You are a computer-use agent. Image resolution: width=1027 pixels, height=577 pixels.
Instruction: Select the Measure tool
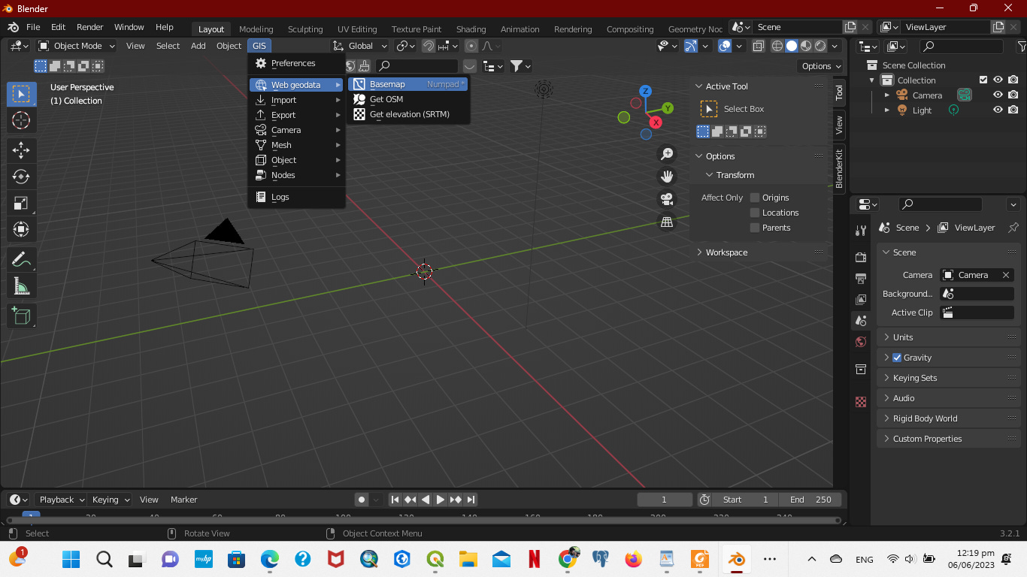[21, 286]
